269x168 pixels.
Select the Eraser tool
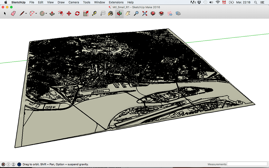tap(14, 13)
